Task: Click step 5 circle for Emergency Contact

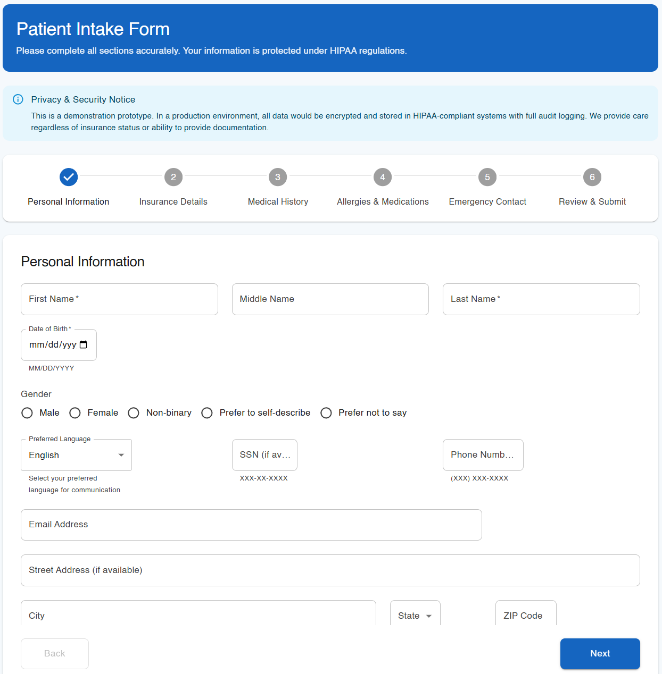Action: (x=487, y=177)
